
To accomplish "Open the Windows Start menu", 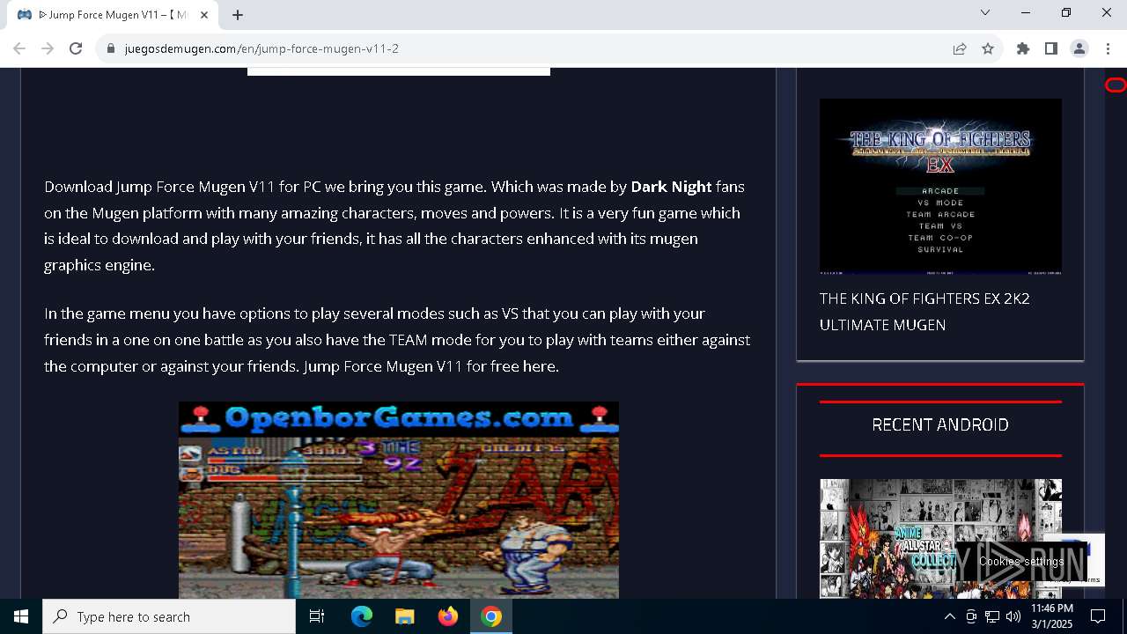I will pos(21,616).
